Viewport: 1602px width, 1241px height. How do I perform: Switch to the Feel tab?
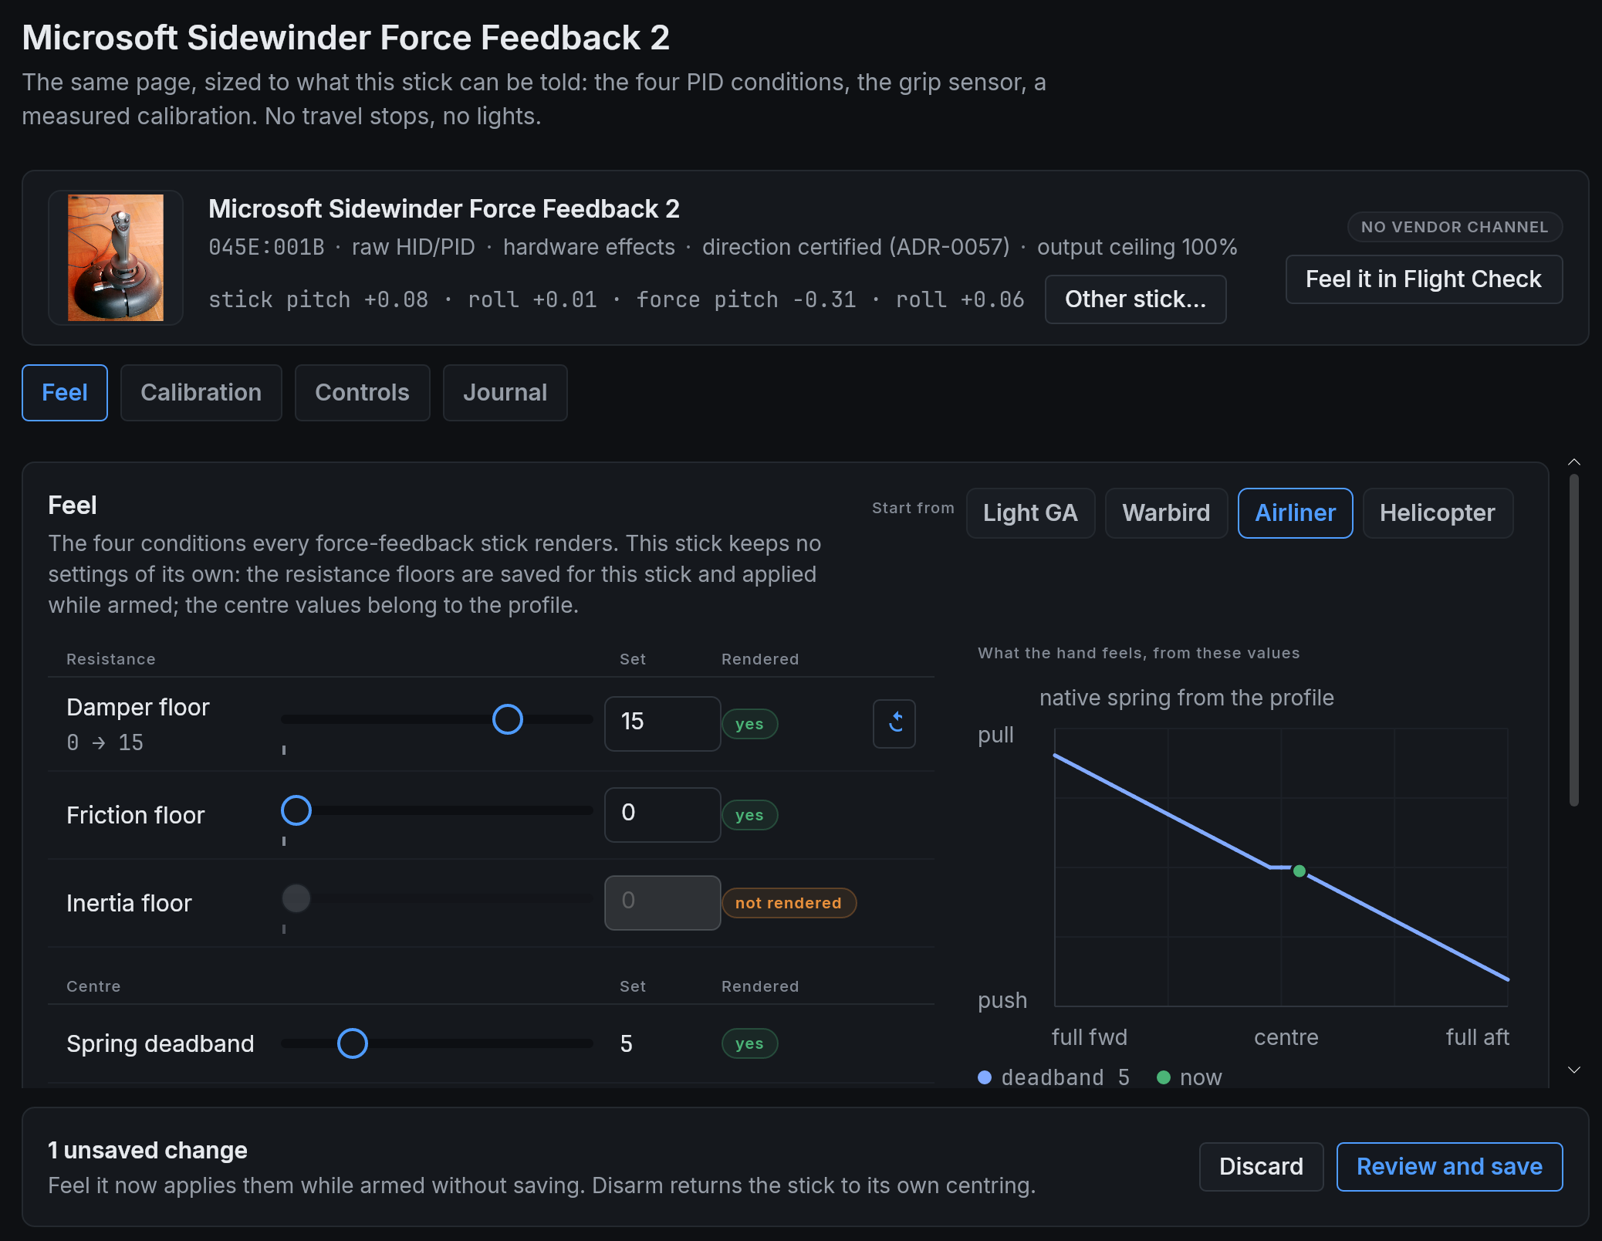[x=65, y=392]
